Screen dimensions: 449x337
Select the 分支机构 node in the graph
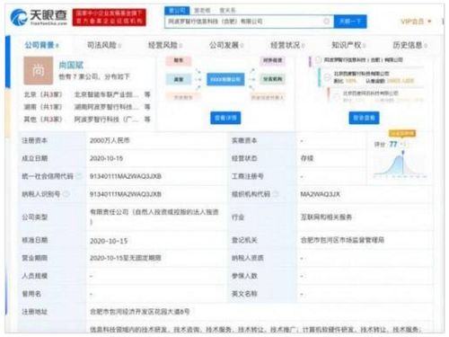(x=272, y=79)
